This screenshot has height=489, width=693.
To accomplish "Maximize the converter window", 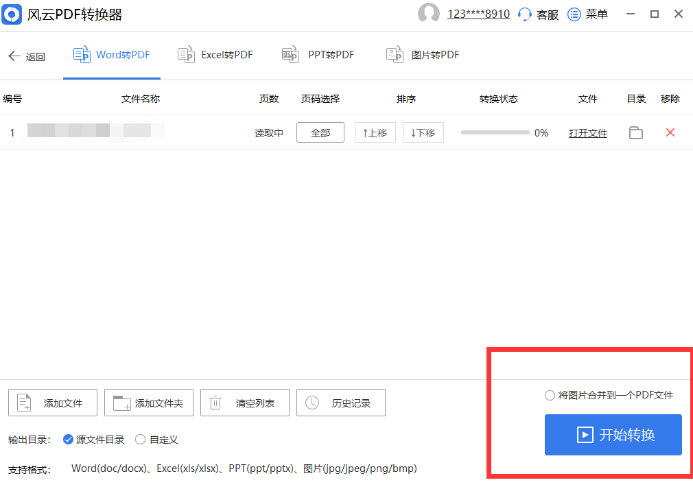I will (655, 14).
